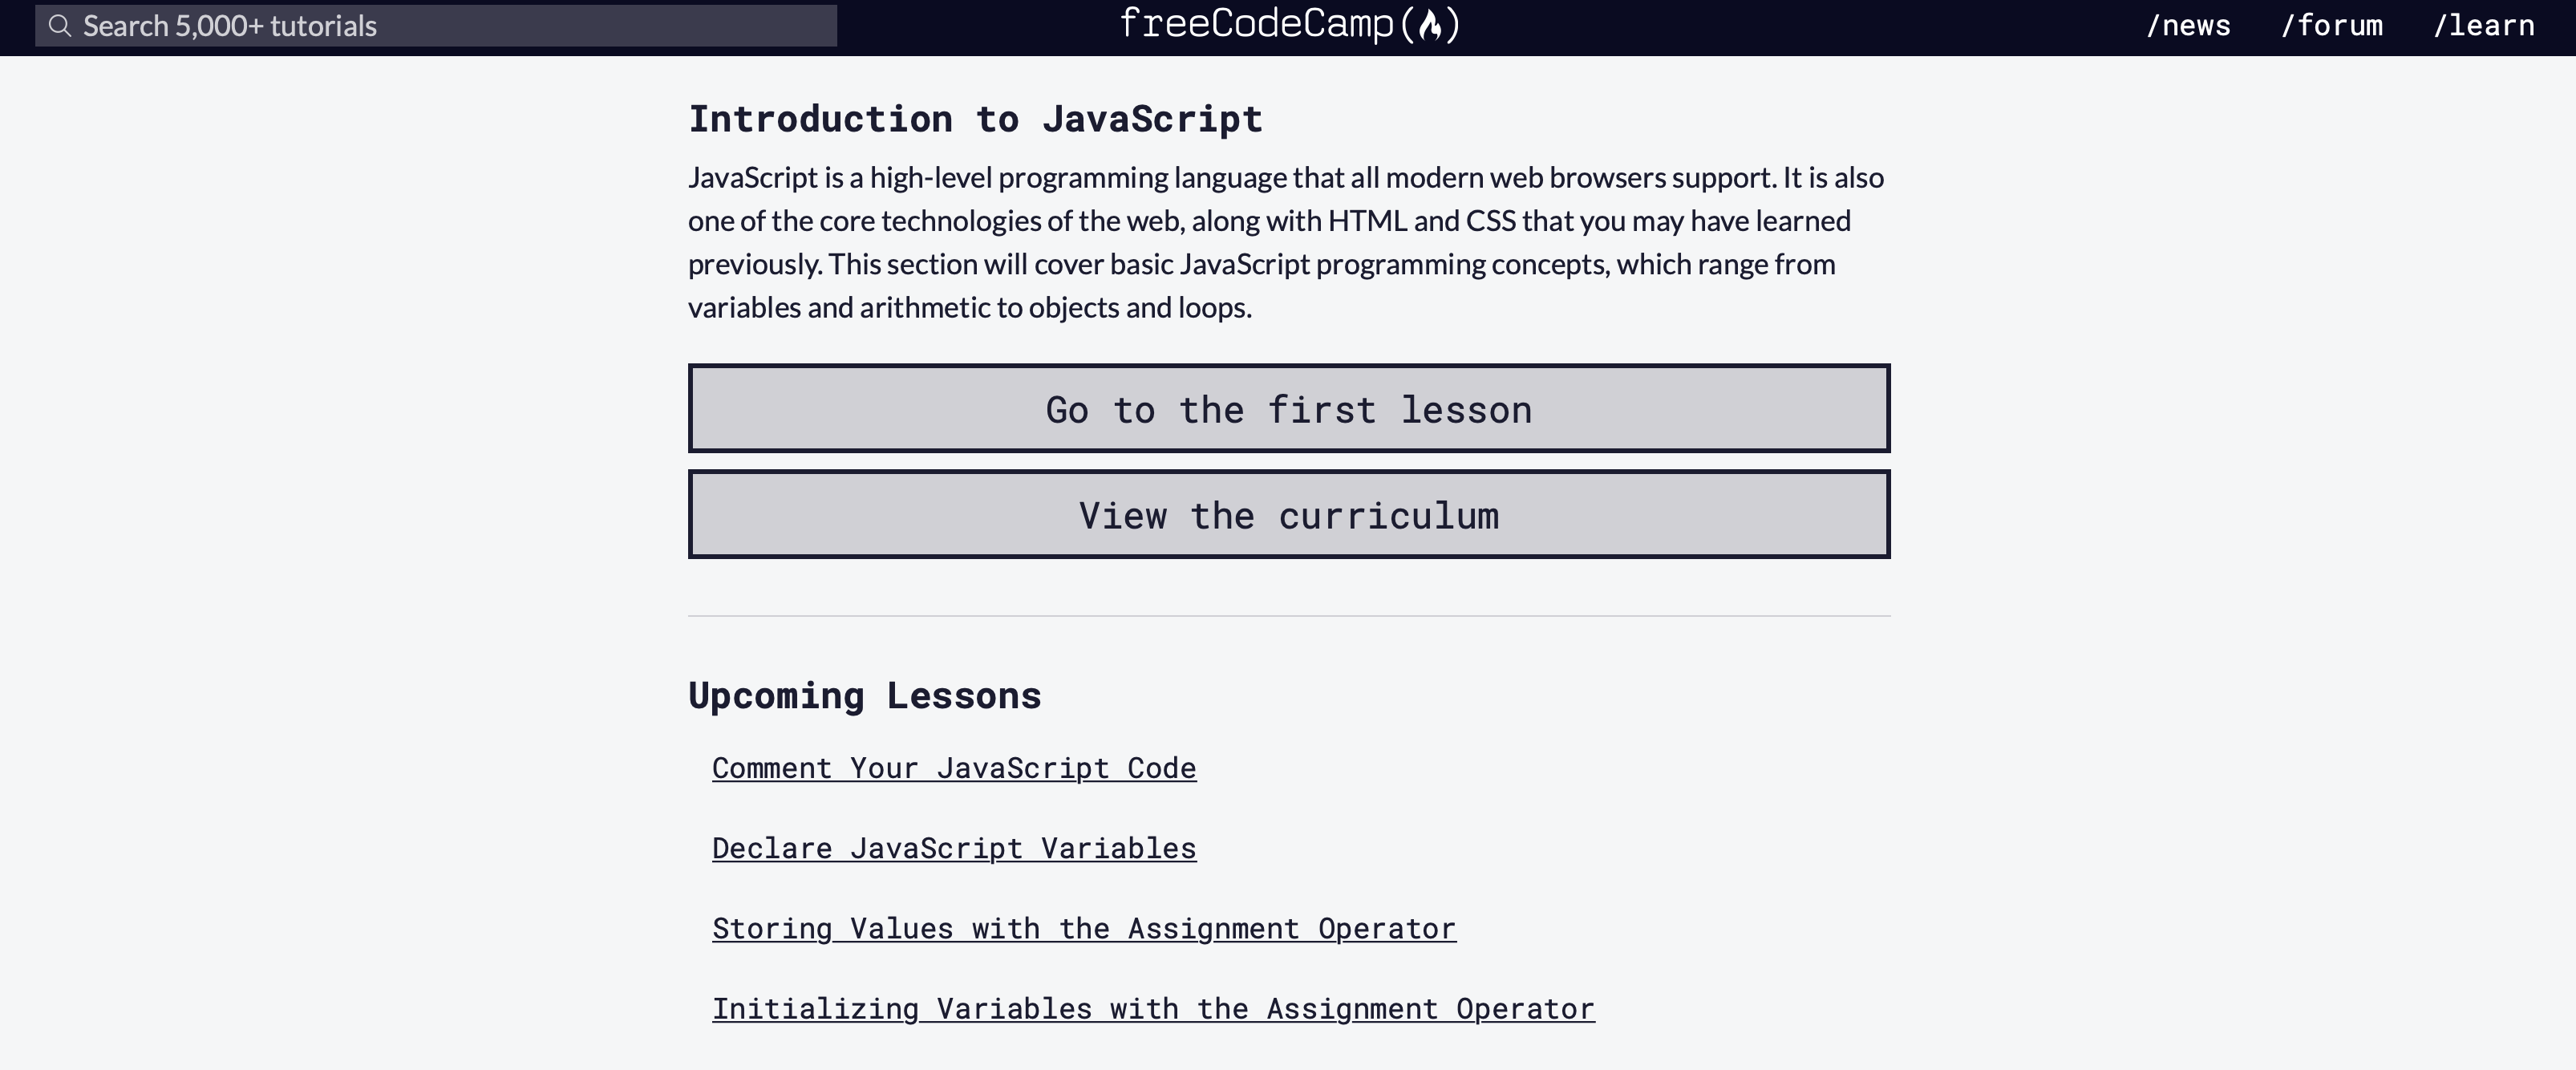This screenshot has height=1070, width=2576.
Task: Click the word CSS in the paragraph
Action: [x=1490, y=221]
